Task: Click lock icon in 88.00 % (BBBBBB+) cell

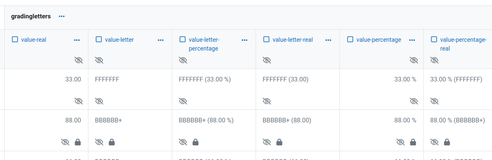Action: (447, 142)
